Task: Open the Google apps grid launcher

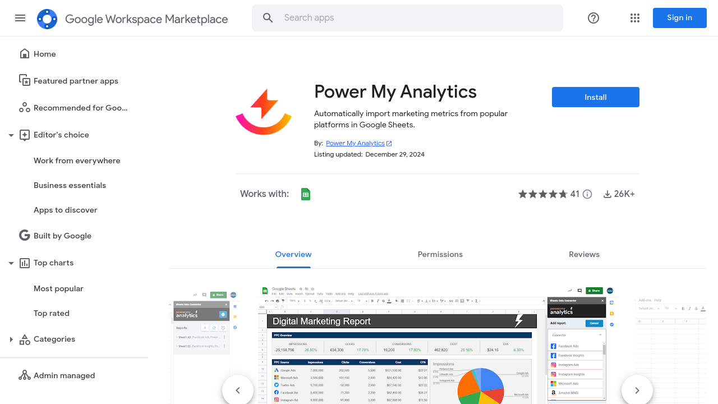Action: coord(635,18)
